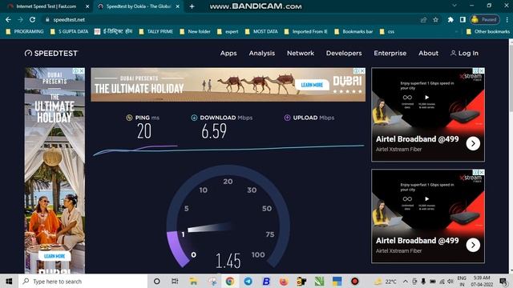Open the Bookmarks bar folder
The height and width of the screenshot is (288, 513).
tap(353, 32)
